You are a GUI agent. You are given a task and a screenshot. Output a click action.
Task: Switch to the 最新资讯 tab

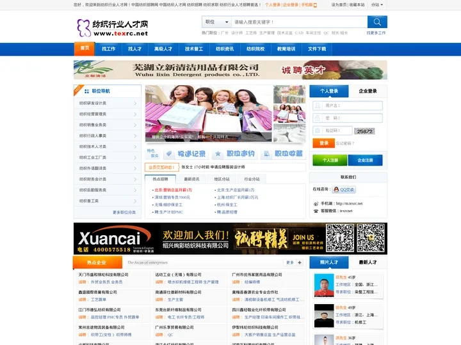coord(191,179)
